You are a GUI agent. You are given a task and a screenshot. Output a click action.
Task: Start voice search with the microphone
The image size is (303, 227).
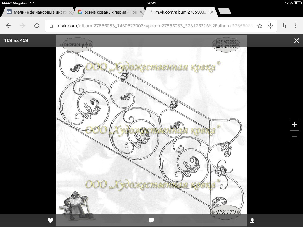270,26
